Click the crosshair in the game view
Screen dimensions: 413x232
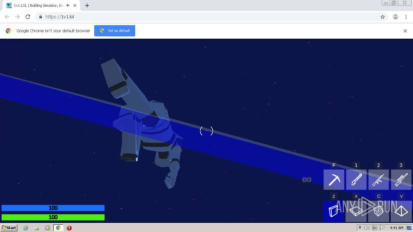[206, 131]
